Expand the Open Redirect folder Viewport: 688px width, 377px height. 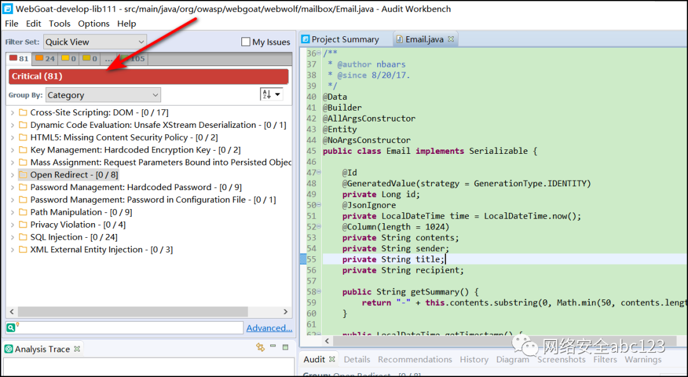tap(13, 174)
